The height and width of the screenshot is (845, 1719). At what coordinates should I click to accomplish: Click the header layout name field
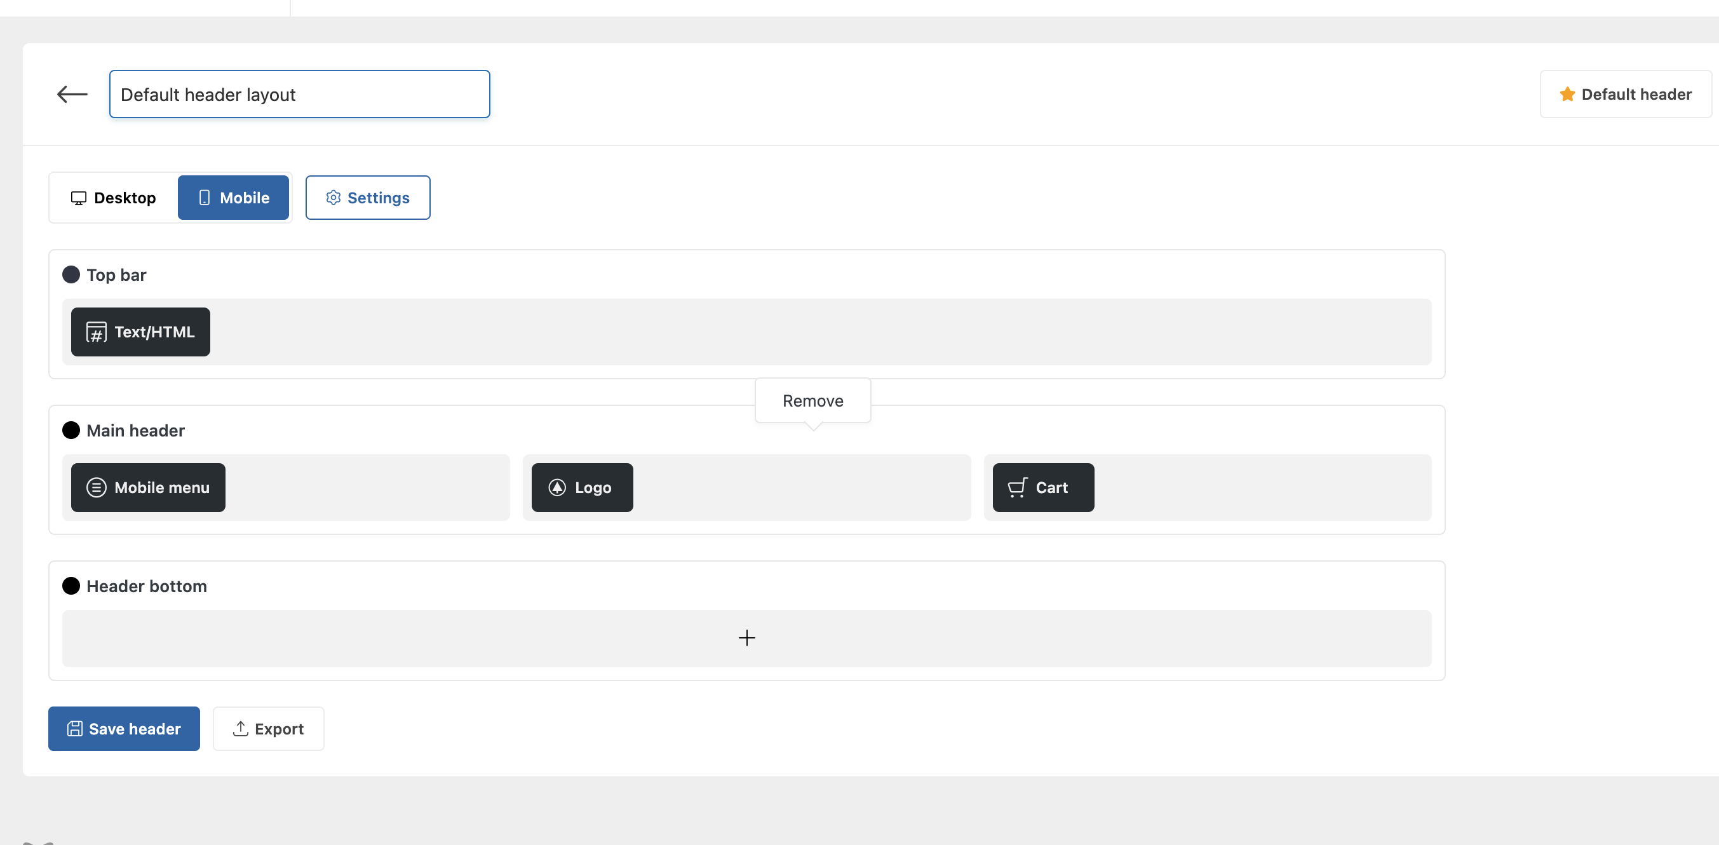299,95
